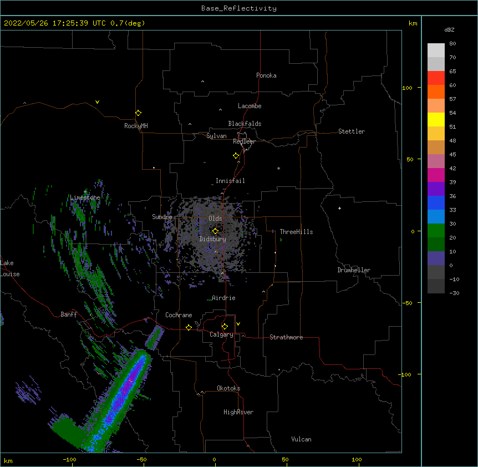Image resolution: width=478 pixels, height=467 pixels.
Task: Click the Okotoks label
Action: pos(228,388)
